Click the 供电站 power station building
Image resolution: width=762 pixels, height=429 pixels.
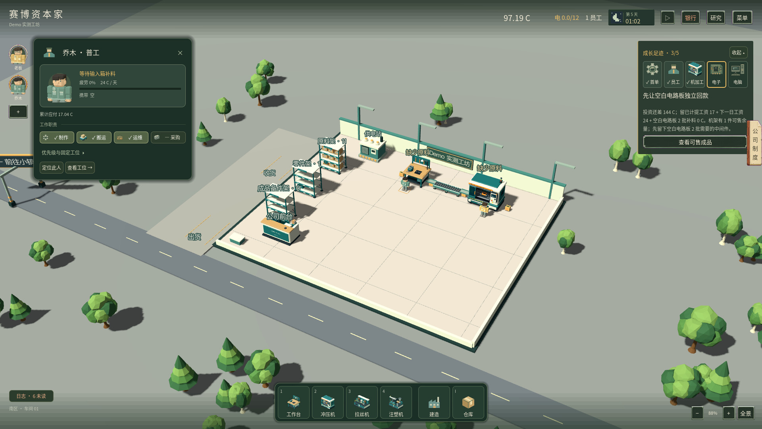[372, 149]
